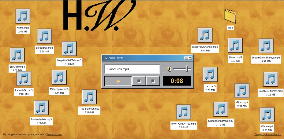Open the Terms of Use link
Viewport: 284px width, 139px height.
pos(54,134)
